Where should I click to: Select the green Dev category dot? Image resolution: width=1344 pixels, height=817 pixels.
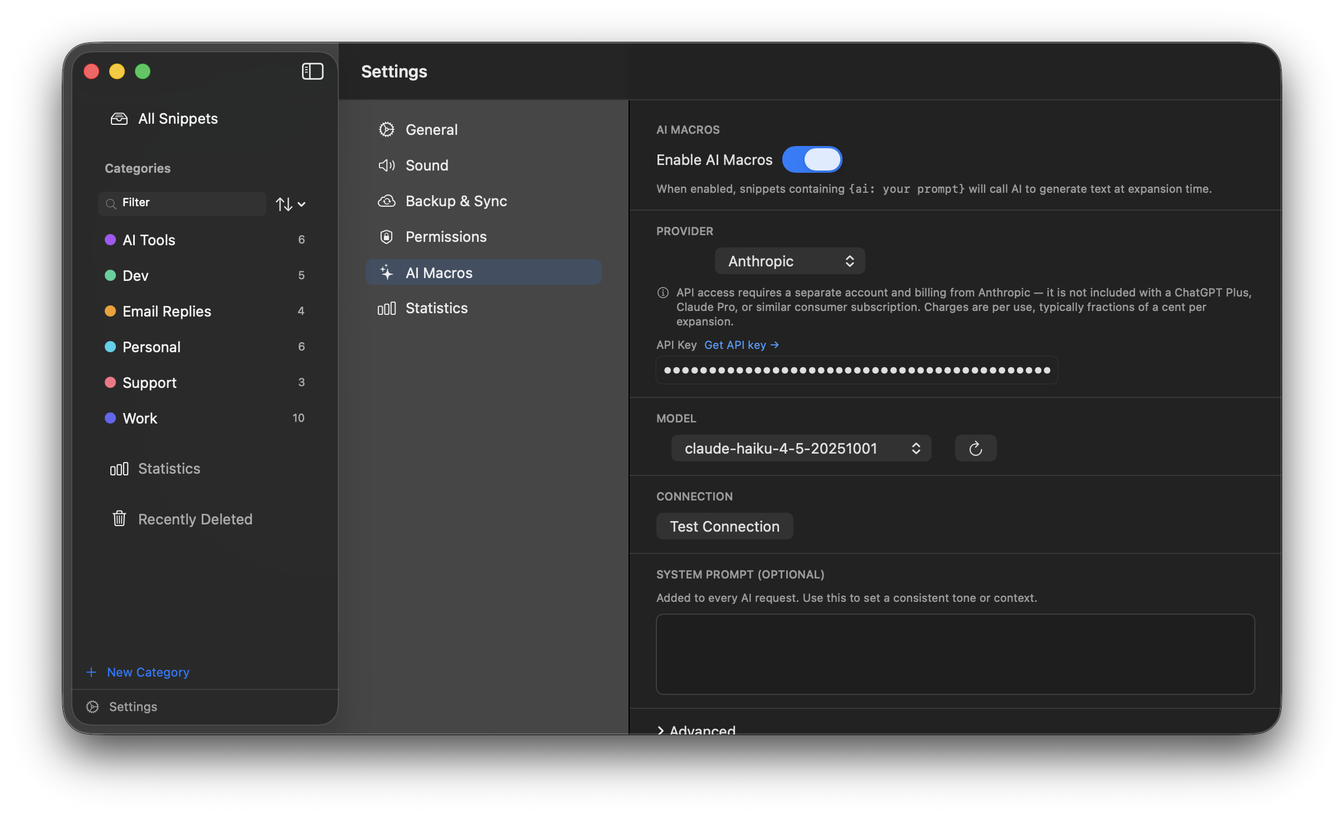click(110, 275)
